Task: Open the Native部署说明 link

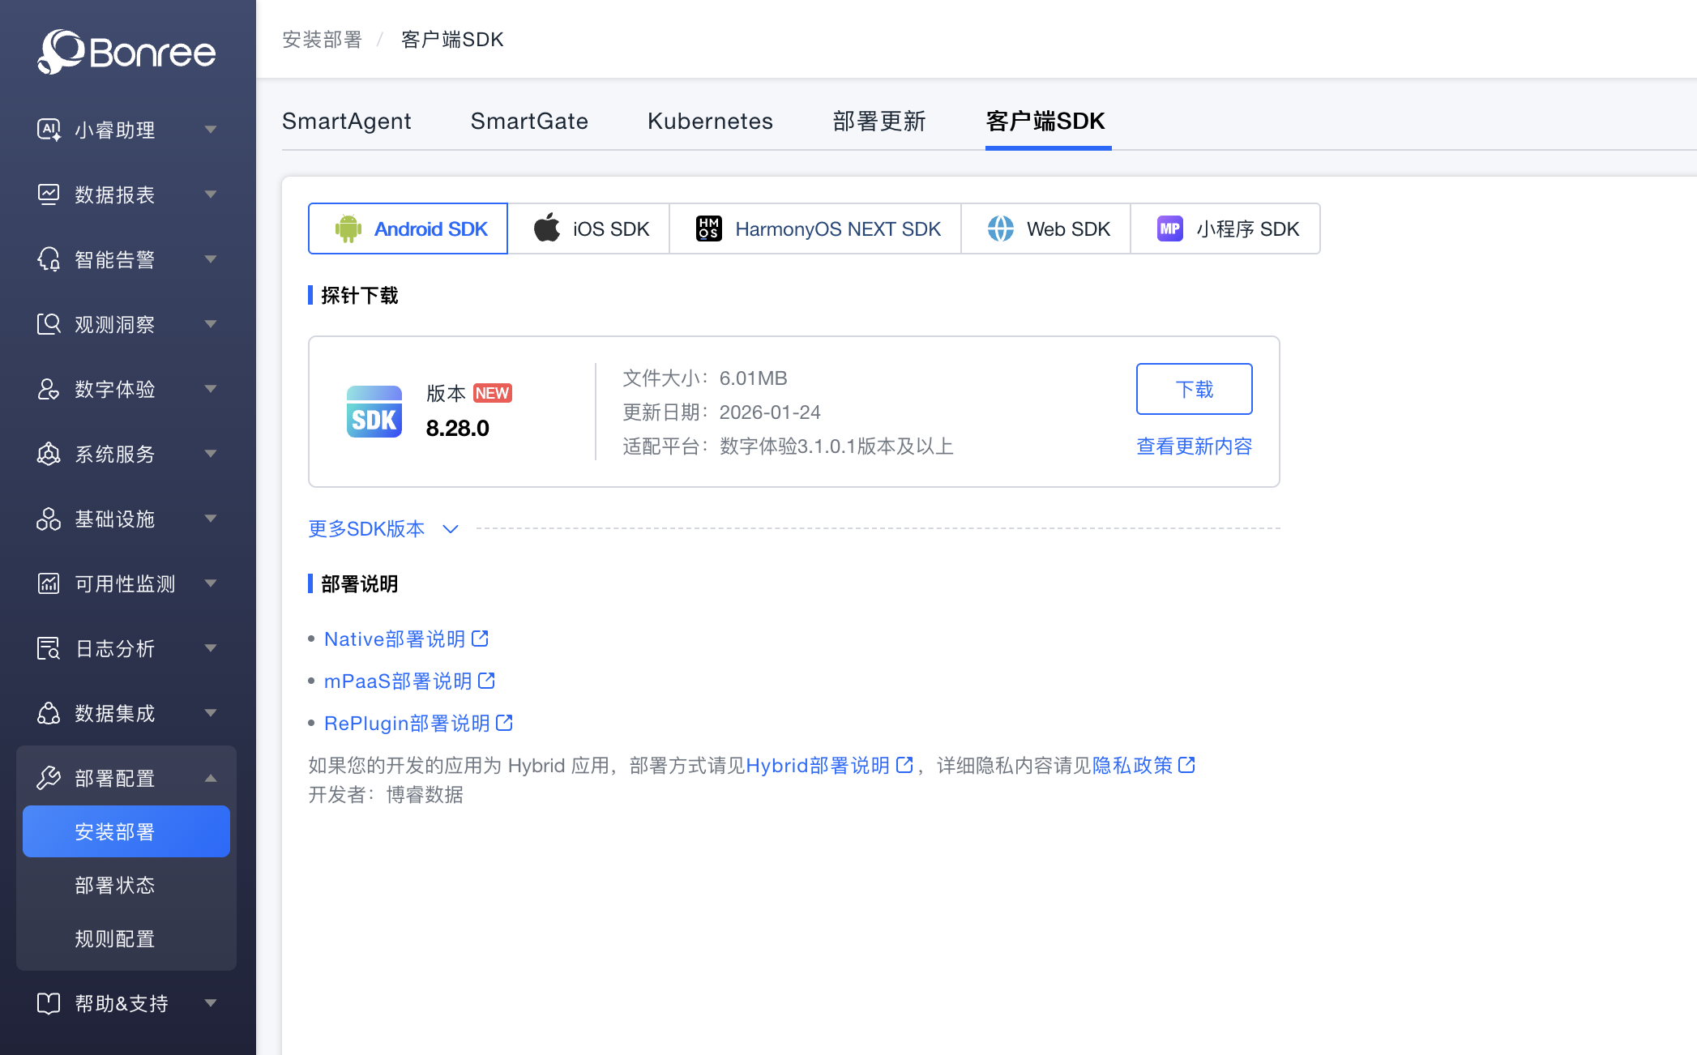Action: click(395, 639)
